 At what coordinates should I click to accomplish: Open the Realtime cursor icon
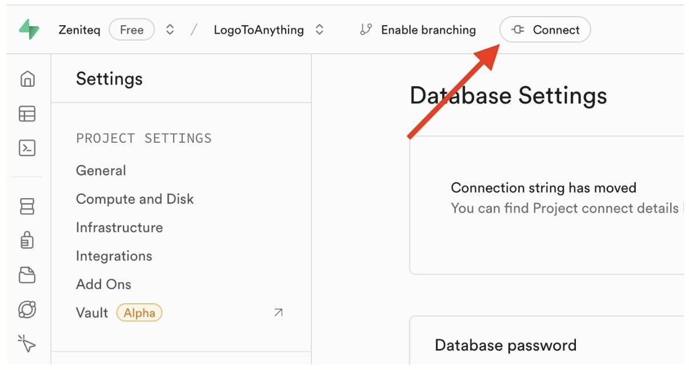point(27,344)
